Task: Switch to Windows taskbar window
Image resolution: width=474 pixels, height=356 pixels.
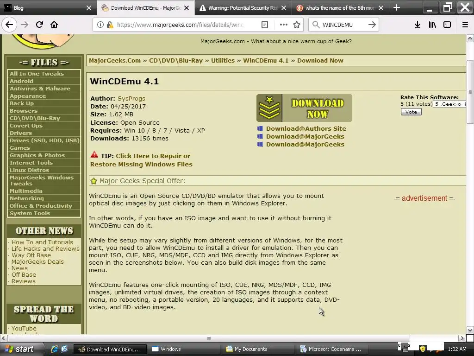Action: coord(184,349)
